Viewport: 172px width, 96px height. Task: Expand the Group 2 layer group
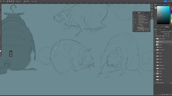tap(156, 47)
